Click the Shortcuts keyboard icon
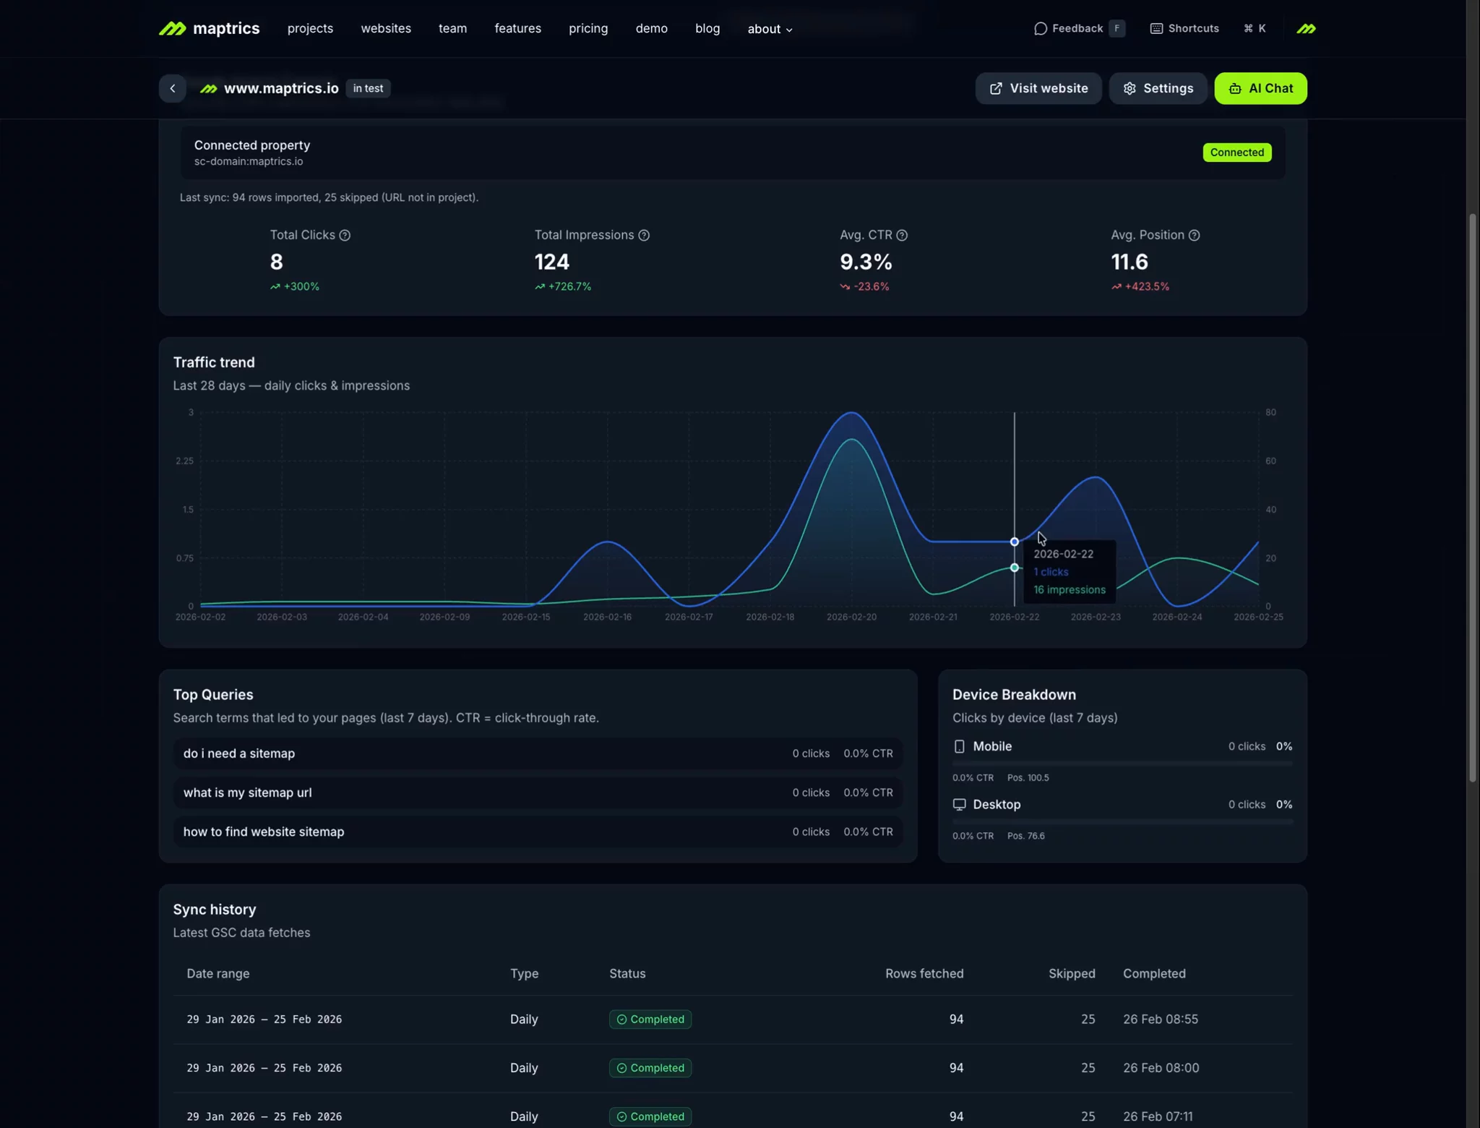Screen dimensions: 1480x1128 1156,29
